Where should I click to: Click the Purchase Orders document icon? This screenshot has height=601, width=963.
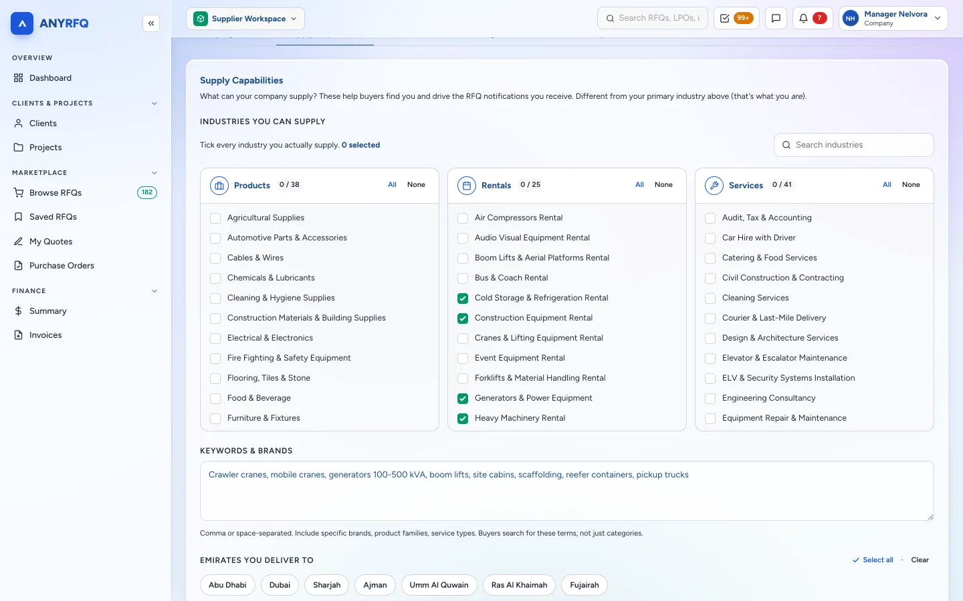coord(19,266)
